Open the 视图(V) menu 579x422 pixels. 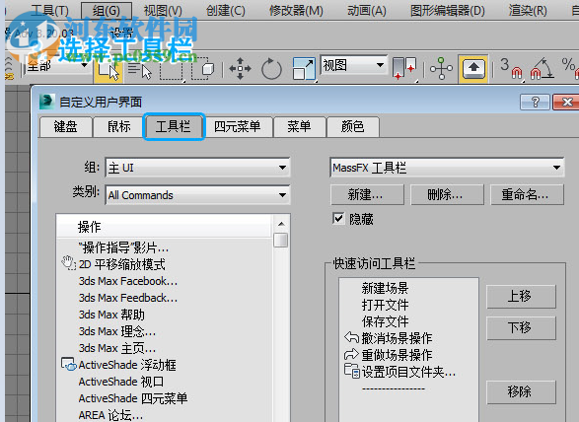163,11
